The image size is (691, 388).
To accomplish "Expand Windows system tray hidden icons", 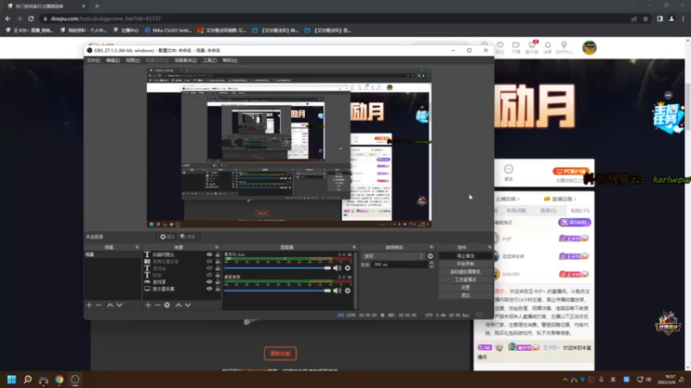I will [565, 379].
